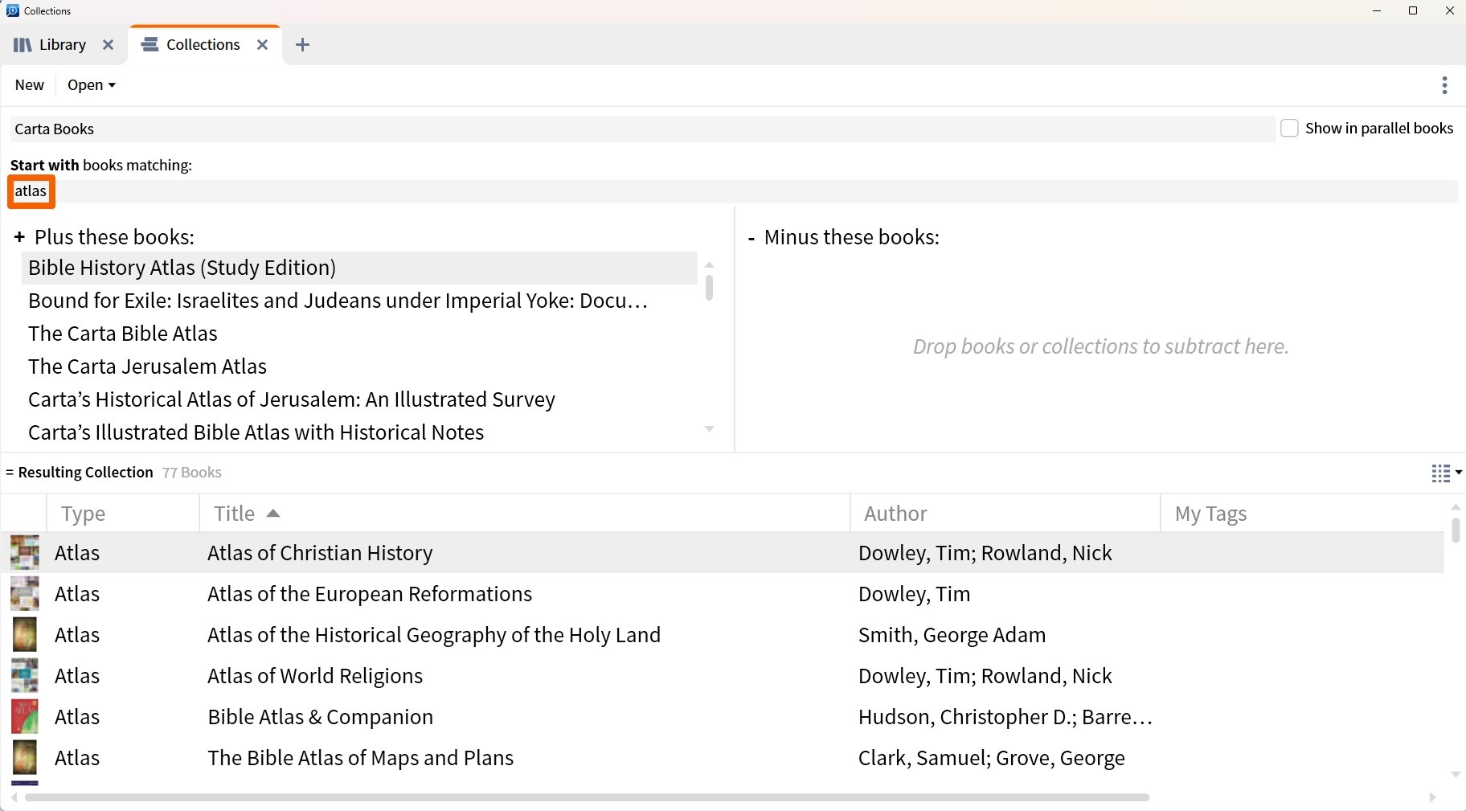Select Bible Atlas & Companion title
This screenshot has width=1466, height=811.
pos(320,717)
